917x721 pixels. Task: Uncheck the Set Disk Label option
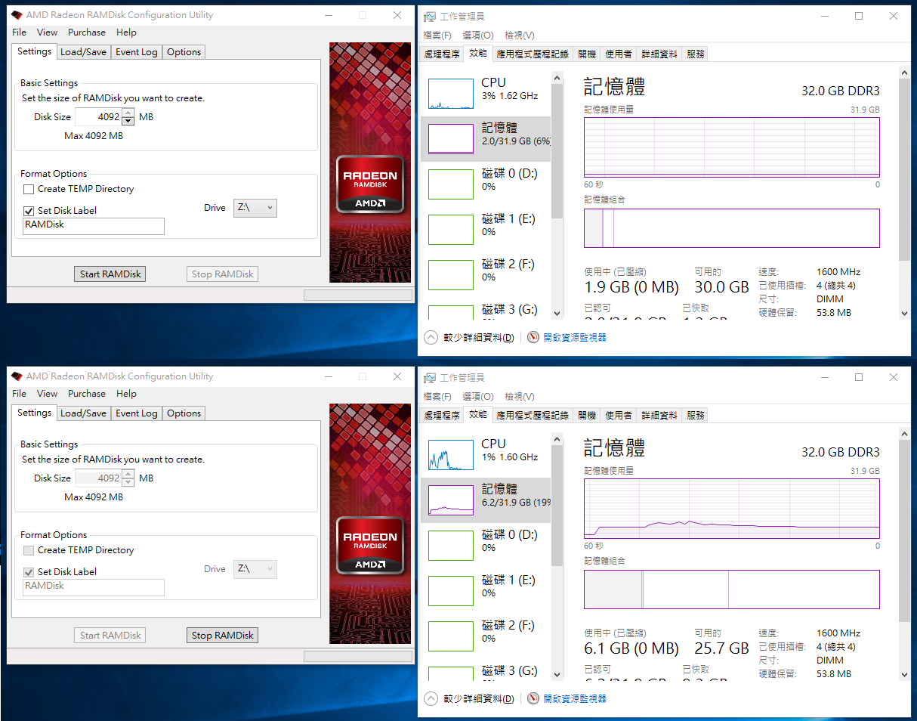[x=29, y=210]
